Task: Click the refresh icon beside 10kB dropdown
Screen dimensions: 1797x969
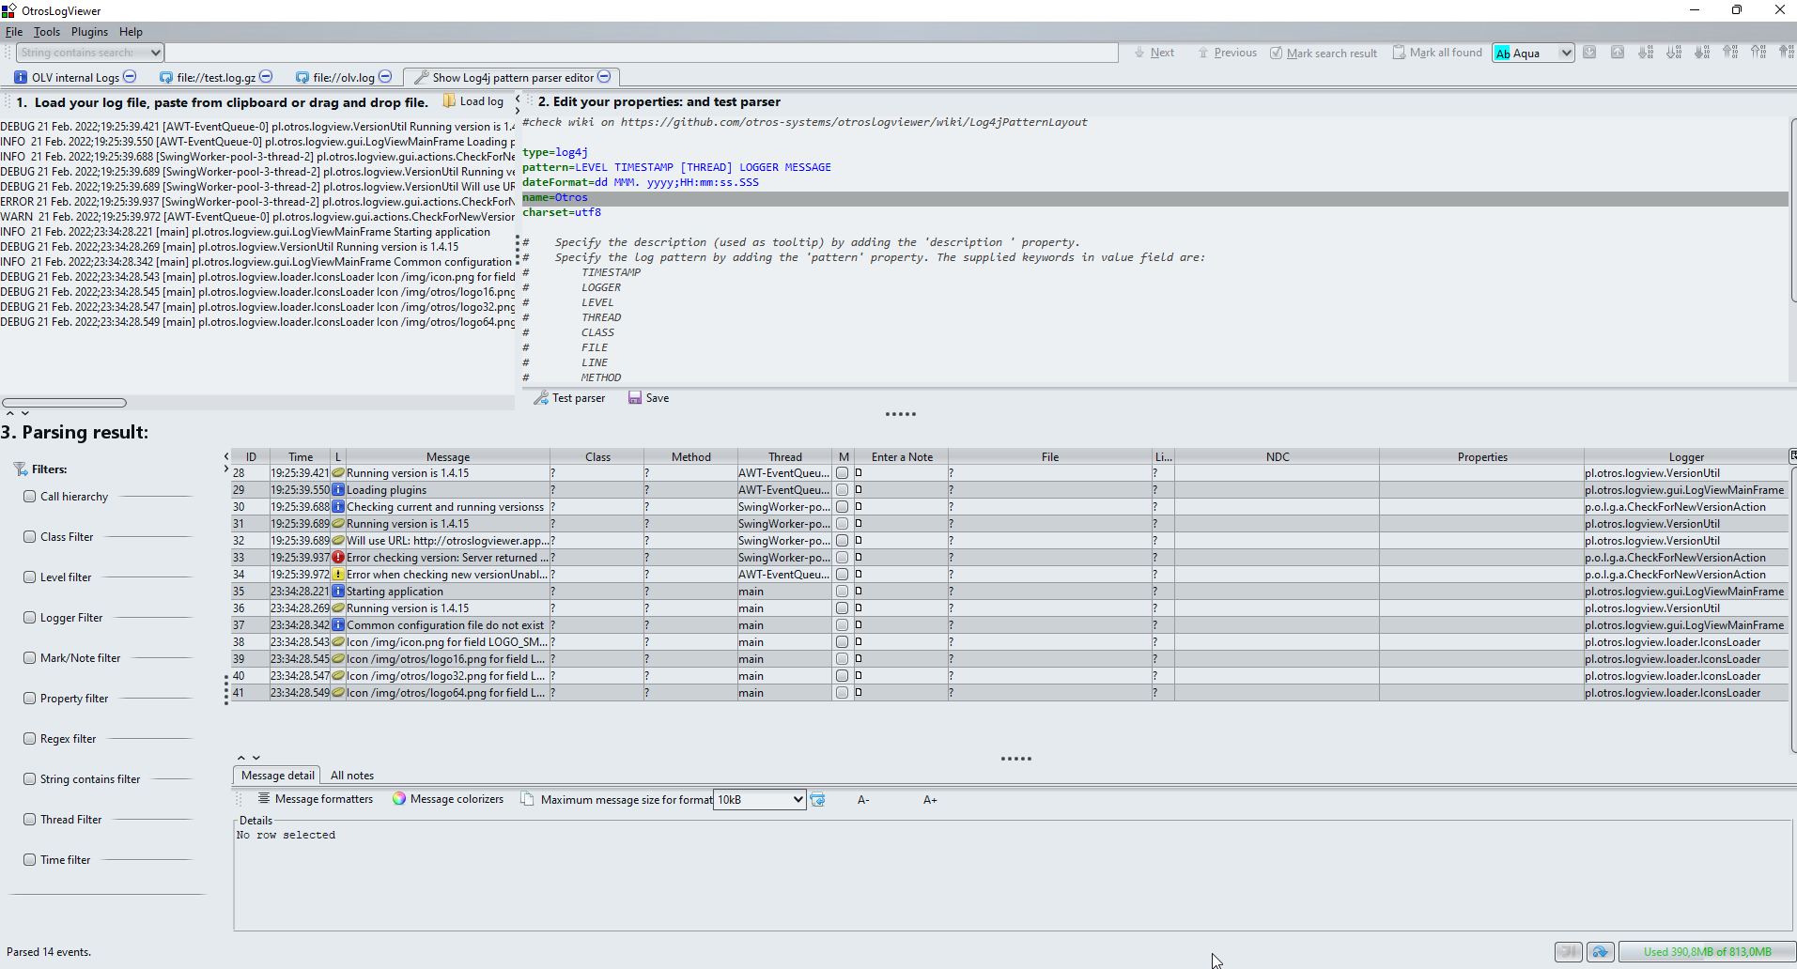Action: coord(818,800)
